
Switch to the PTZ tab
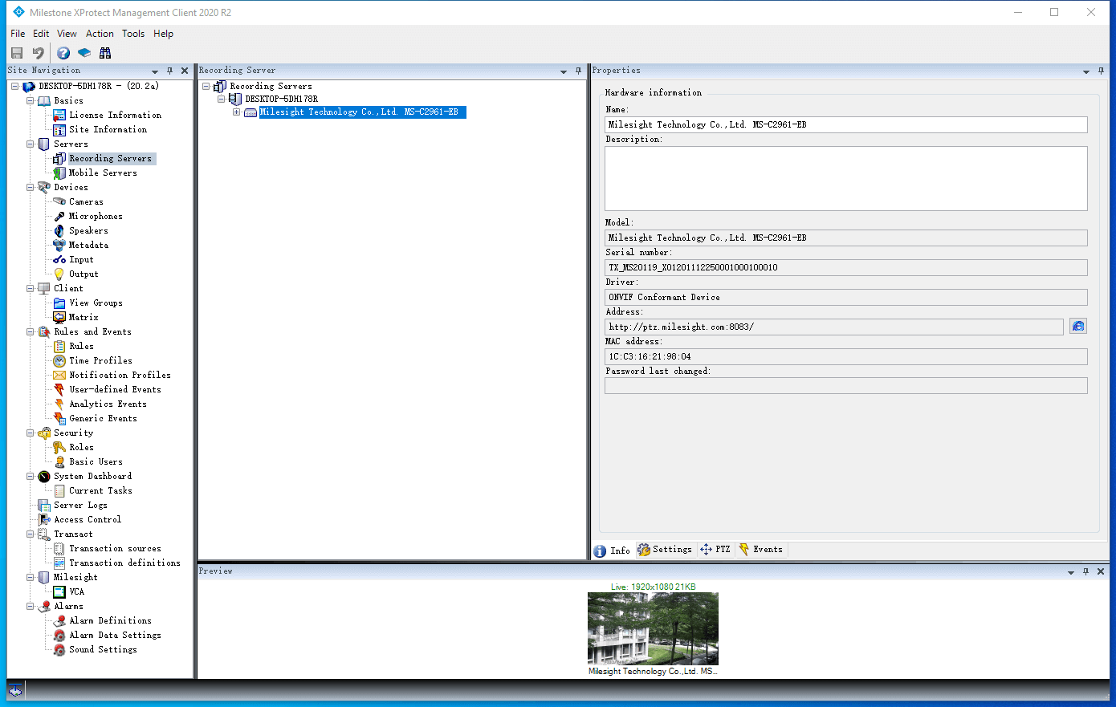pos(715,550)
